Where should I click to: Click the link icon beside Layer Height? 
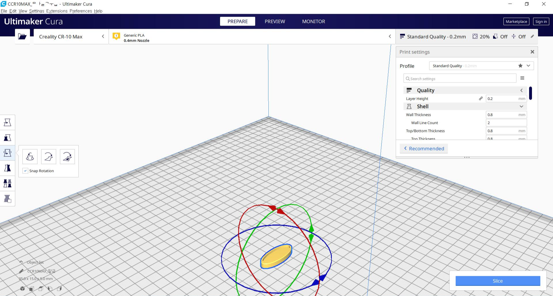tap(481, 98)
